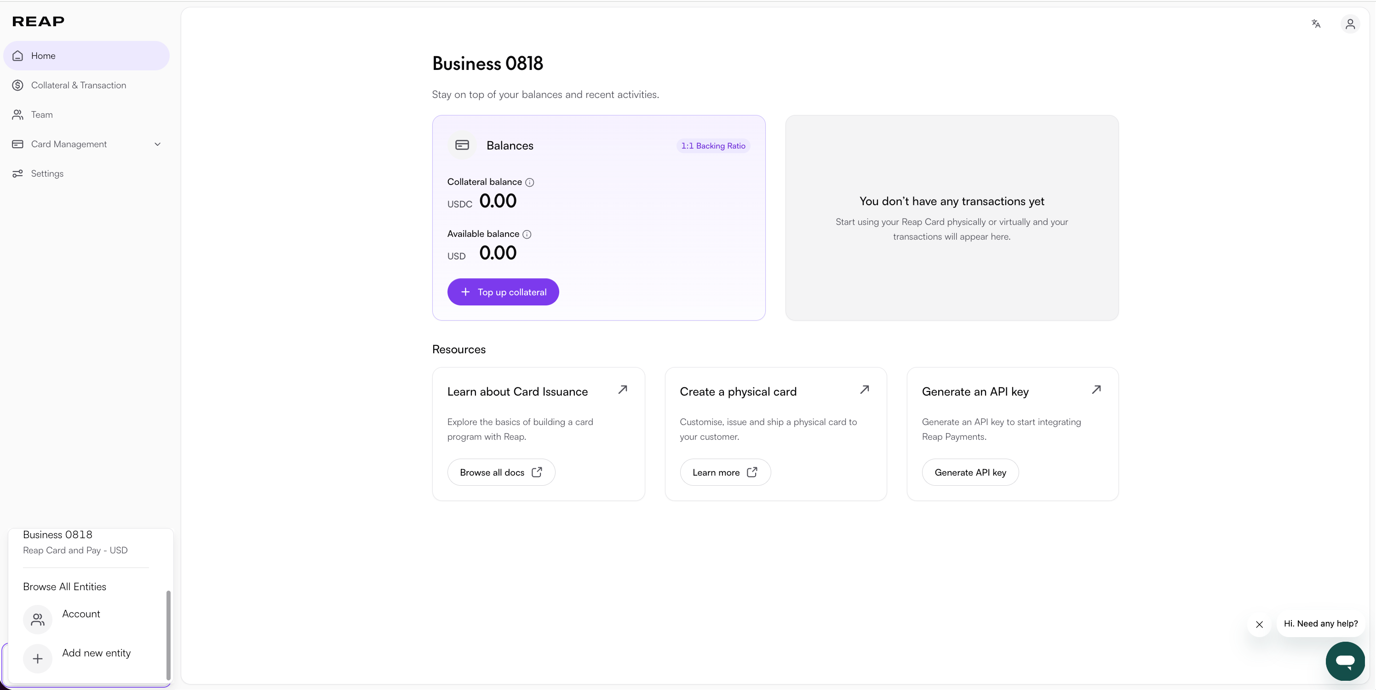This screenshot has height=690, width=1376.
Task: Click the REAP logo
Action: (38, 21)
